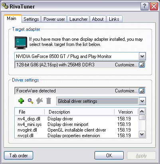Click the Tab order button

tap(18, 156)
